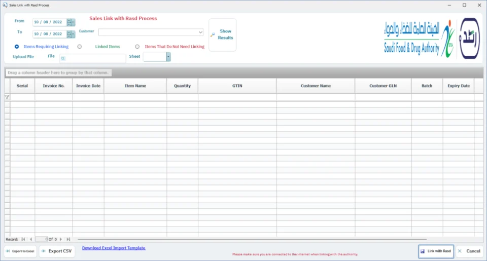Image resolution: width=487 pixels, height=261 pixels.
Task: Sort by Batch column header
Action: pyautogui.click(x=427, y=86)
